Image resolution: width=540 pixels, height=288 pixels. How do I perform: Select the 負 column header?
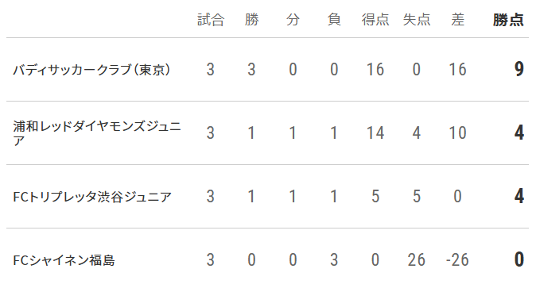(334, 20)
